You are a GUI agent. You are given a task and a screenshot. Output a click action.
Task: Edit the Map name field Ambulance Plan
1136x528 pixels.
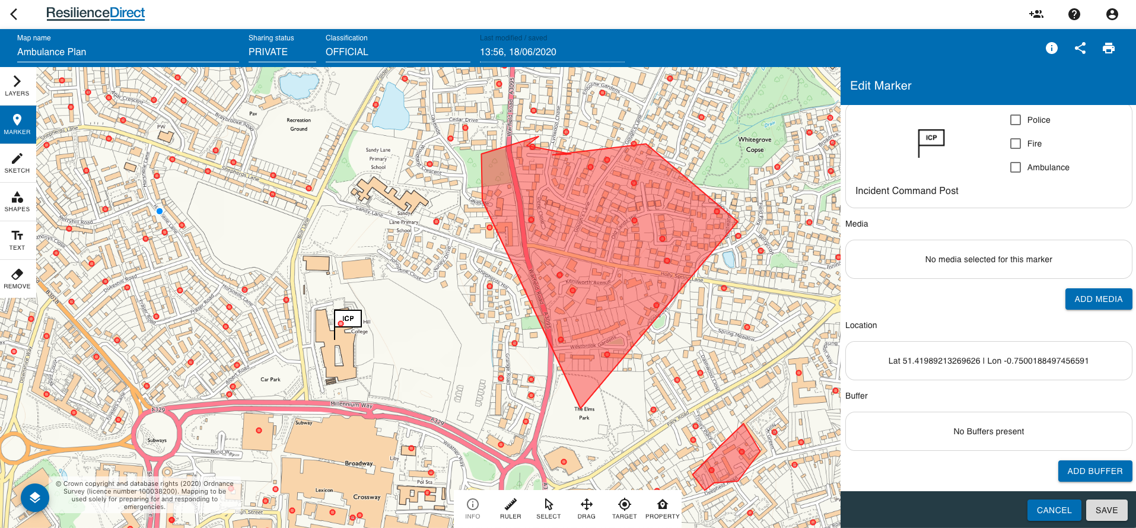128,52
